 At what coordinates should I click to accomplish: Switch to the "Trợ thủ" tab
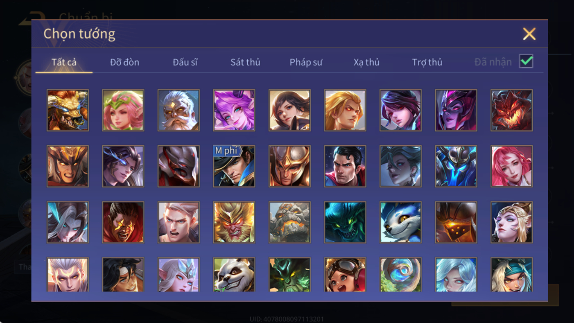pos(427,62)
